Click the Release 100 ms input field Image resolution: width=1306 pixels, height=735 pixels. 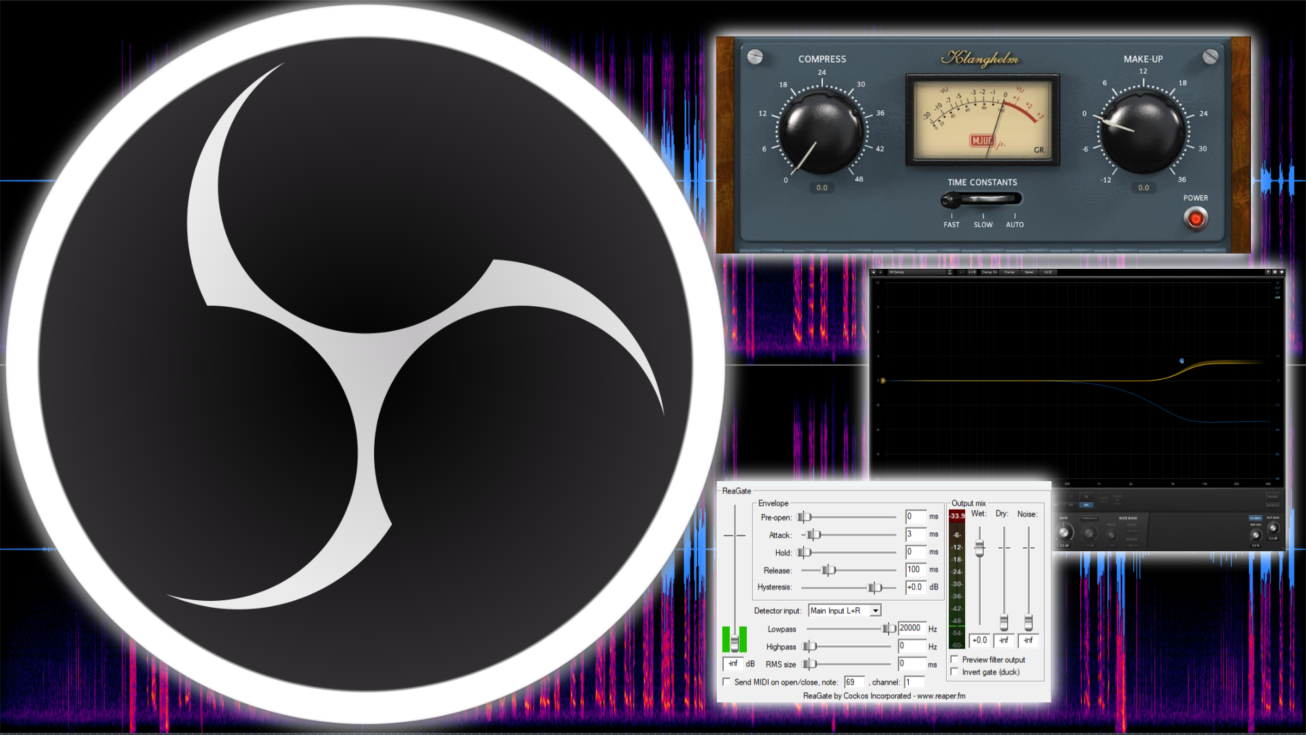(x=916, y=570)
